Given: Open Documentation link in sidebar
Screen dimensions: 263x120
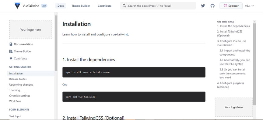Looking at the screenshot, I should (x=23, y=44).
